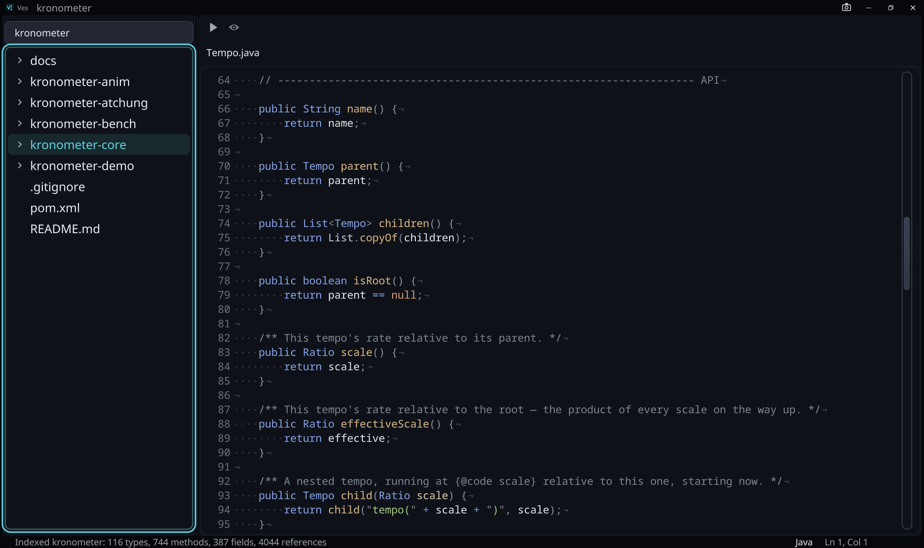Click the isRoot method name

372,281
